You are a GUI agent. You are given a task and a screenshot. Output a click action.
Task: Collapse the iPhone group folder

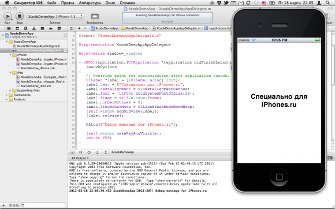point(10,55)
